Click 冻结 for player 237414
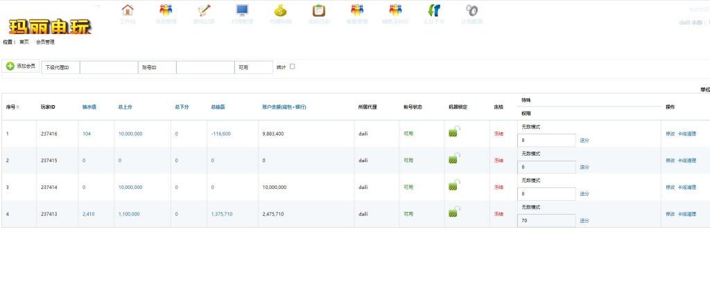Viewport: 710px width, 288px height. pos(499,187)
